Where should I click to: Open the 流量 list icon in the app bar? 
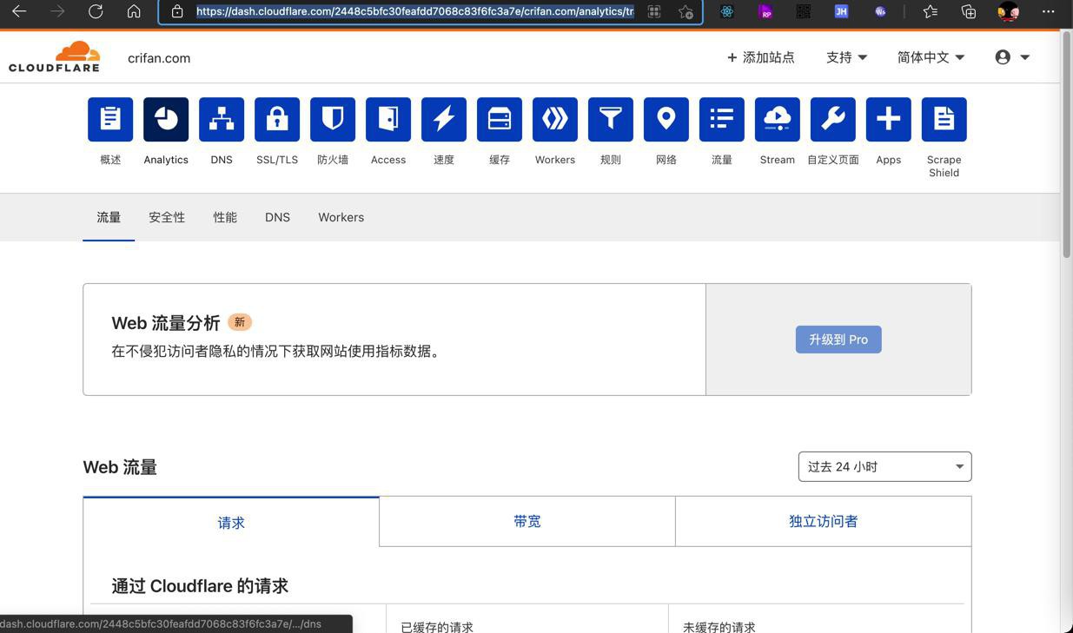coord(722,119)
